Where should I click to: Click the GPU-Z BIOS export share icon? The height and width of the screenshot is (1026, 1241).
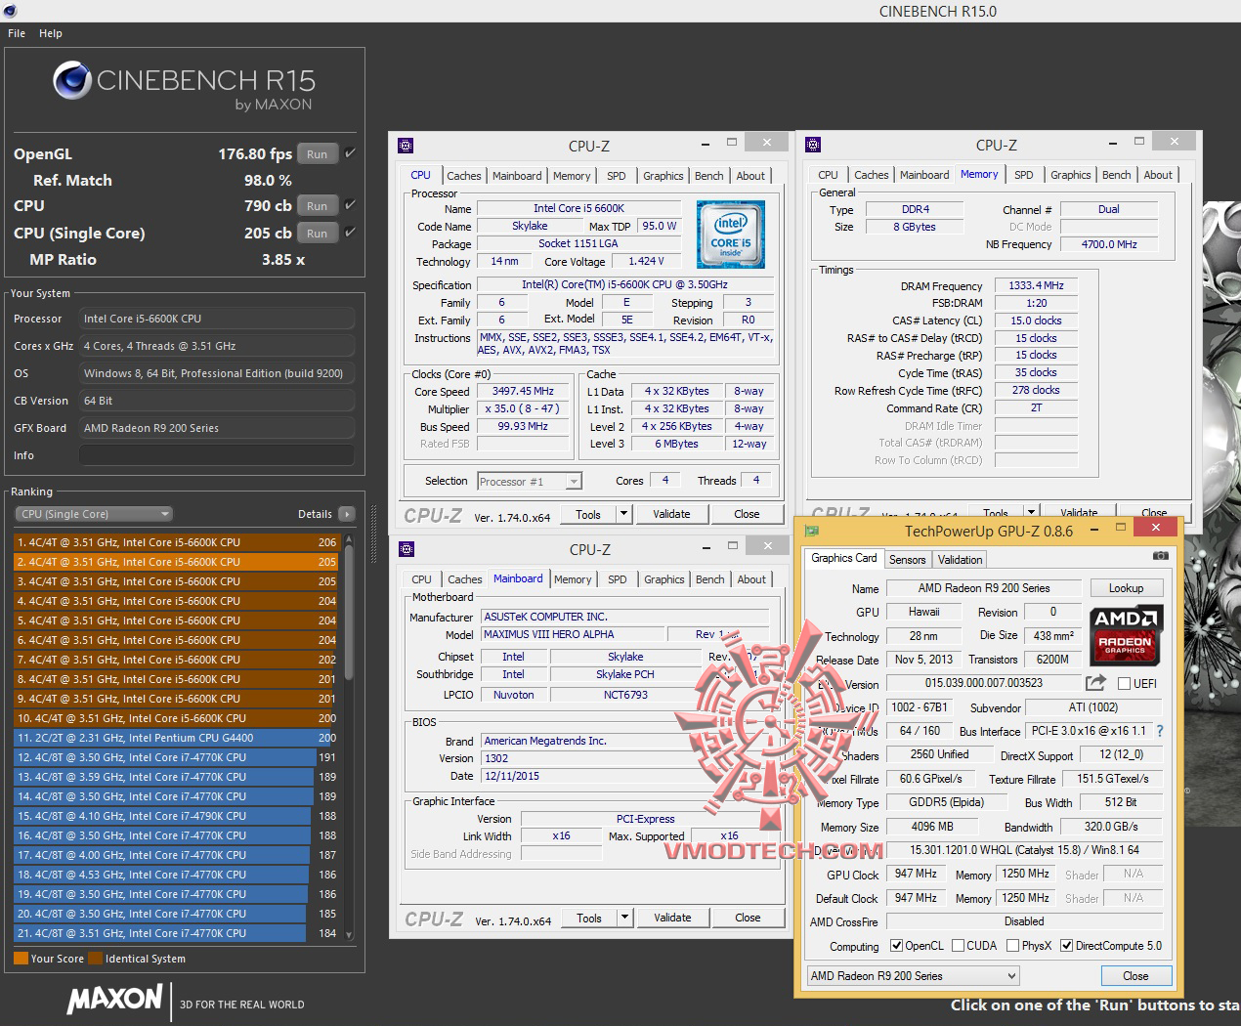1096,683
